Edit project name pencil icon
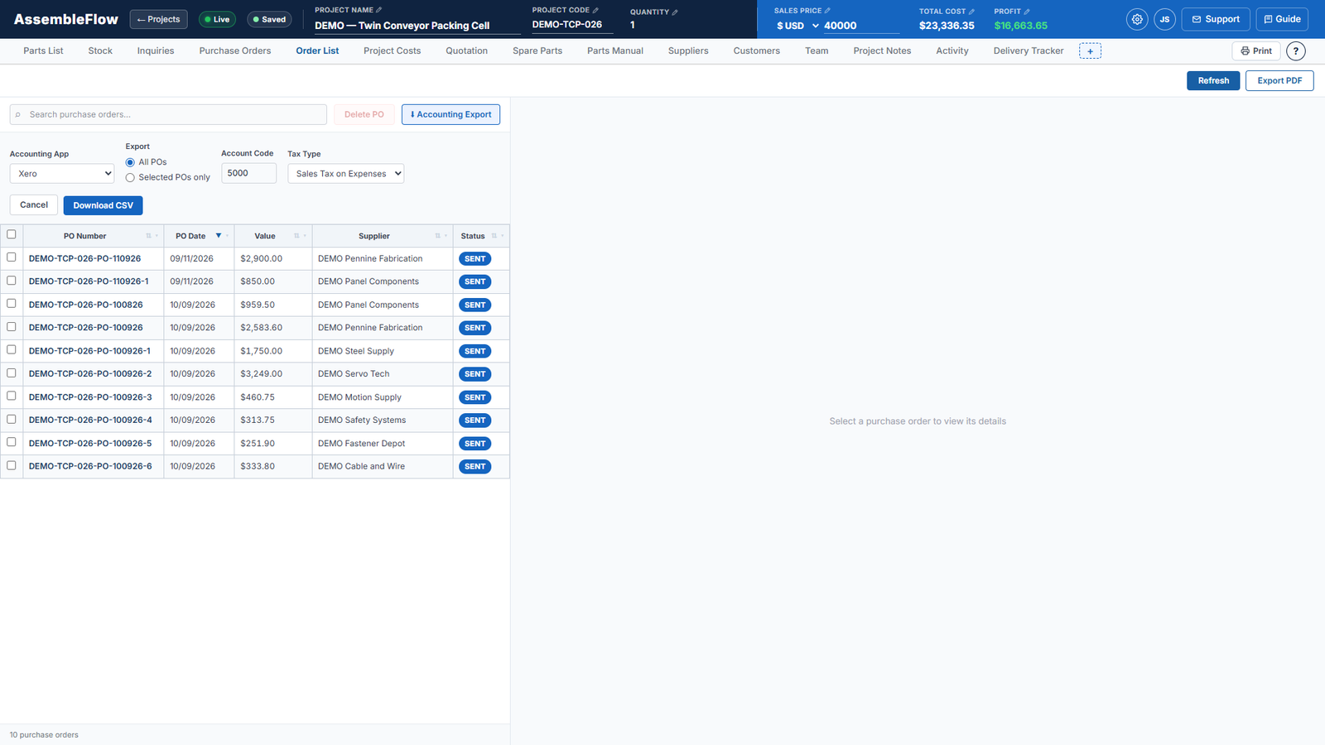Viewport: 1325px width, 745px height. coord(379,10)
